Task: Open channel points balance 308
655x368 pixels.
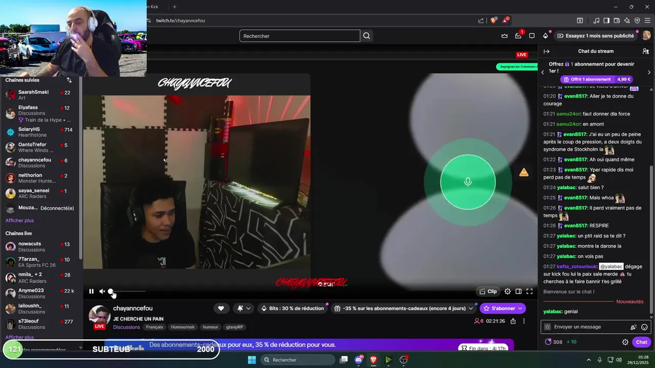Action: click(554, 342)
